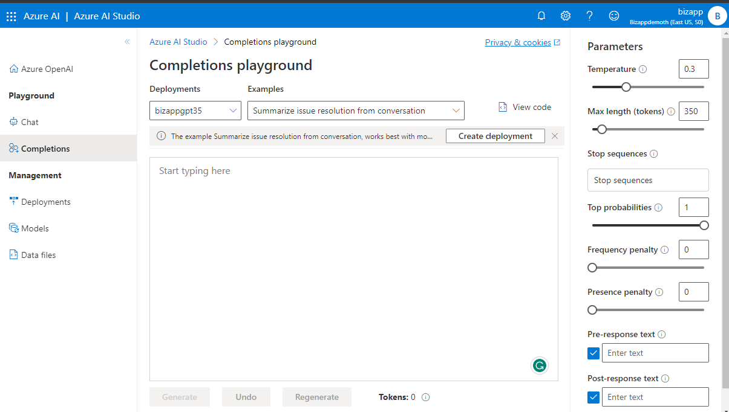The width and height of the screenshot is (729, 412).
Task: Go to Completions in sidebar
Action: point(68,149)
